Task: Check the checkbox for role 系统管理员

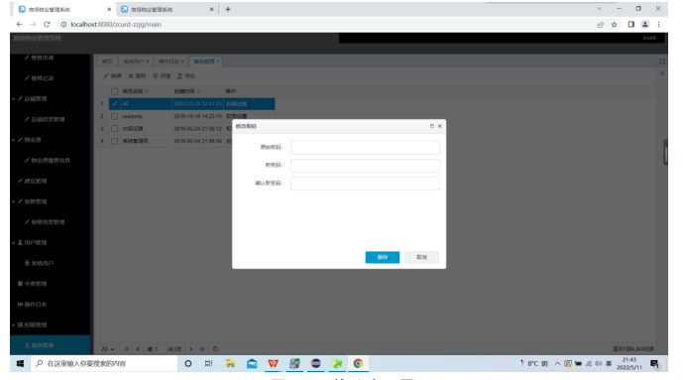Action: coord(115,141)
